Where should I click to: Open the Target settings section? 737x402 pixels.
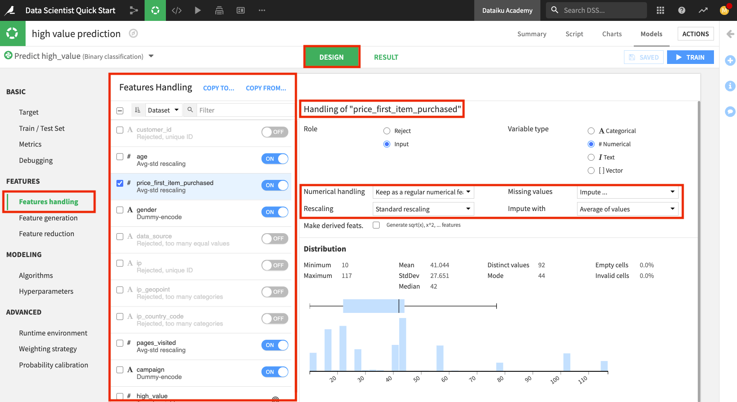(x=29, y=112)
